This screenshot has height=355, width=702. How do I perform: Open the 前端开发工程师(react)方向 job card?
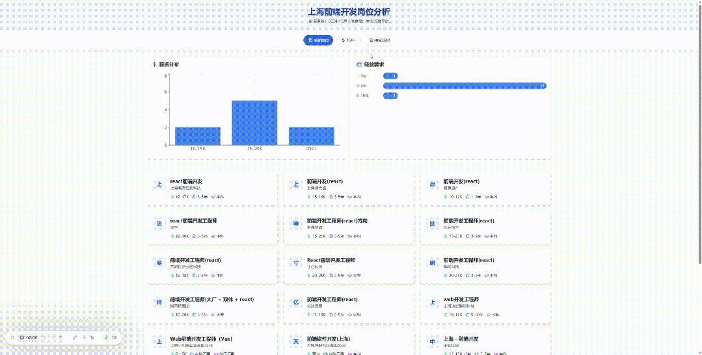coord(349,228)
